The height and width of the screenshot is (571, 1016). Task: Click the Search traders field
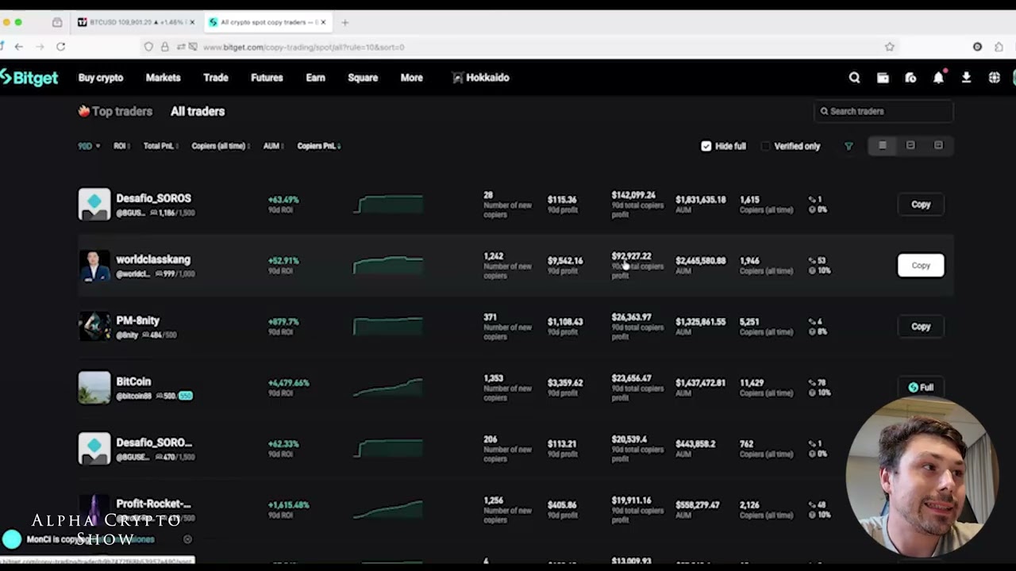[x=883, y=111]
